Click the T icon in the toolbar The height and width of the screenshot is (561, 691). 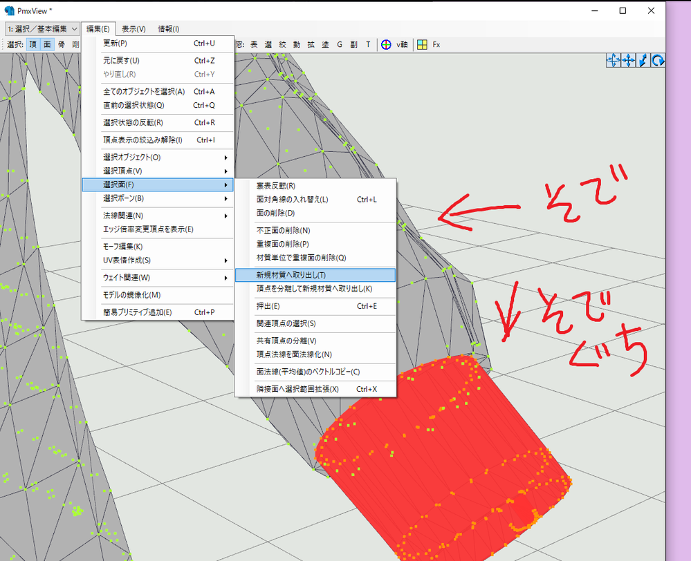[368, 44]
